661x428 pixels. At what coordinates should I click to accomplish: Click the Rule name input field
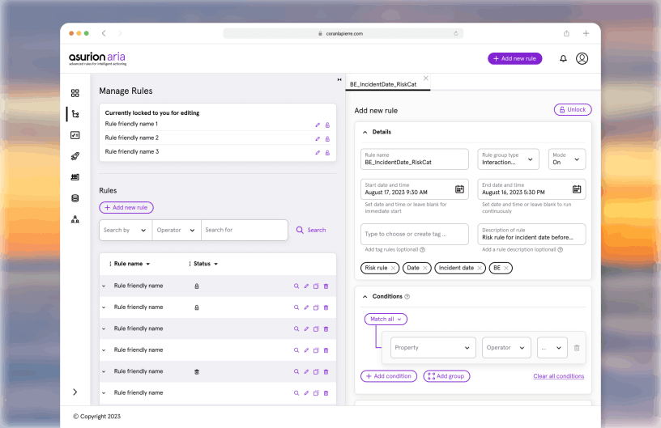415,159
